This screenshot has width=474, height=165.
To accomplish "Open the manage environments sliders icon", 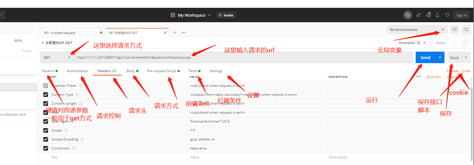I will pos(466,29).
